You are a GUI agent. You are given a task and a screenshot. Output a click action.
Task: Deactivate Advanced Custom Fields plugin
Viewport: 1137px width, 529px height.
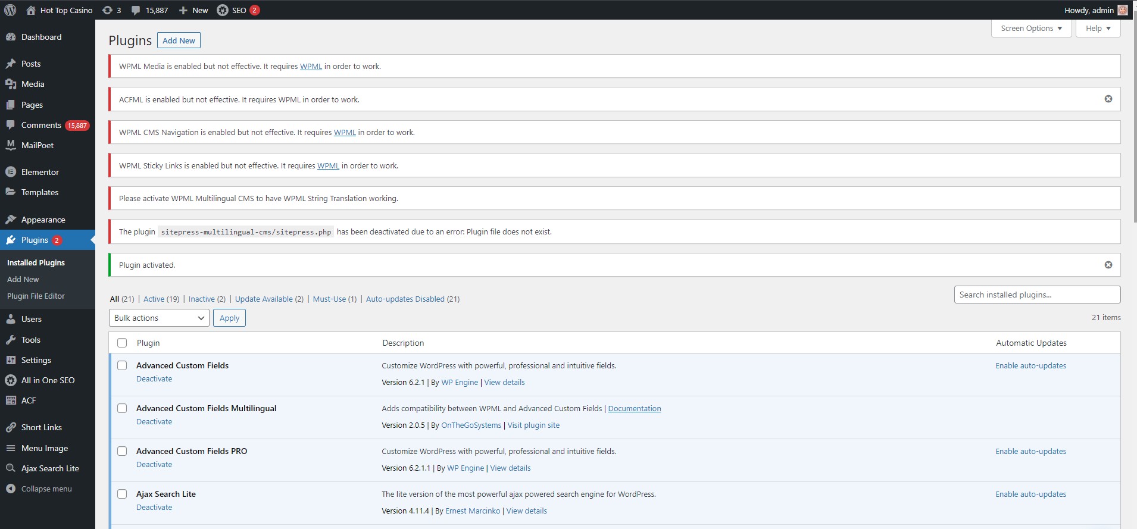154,378
